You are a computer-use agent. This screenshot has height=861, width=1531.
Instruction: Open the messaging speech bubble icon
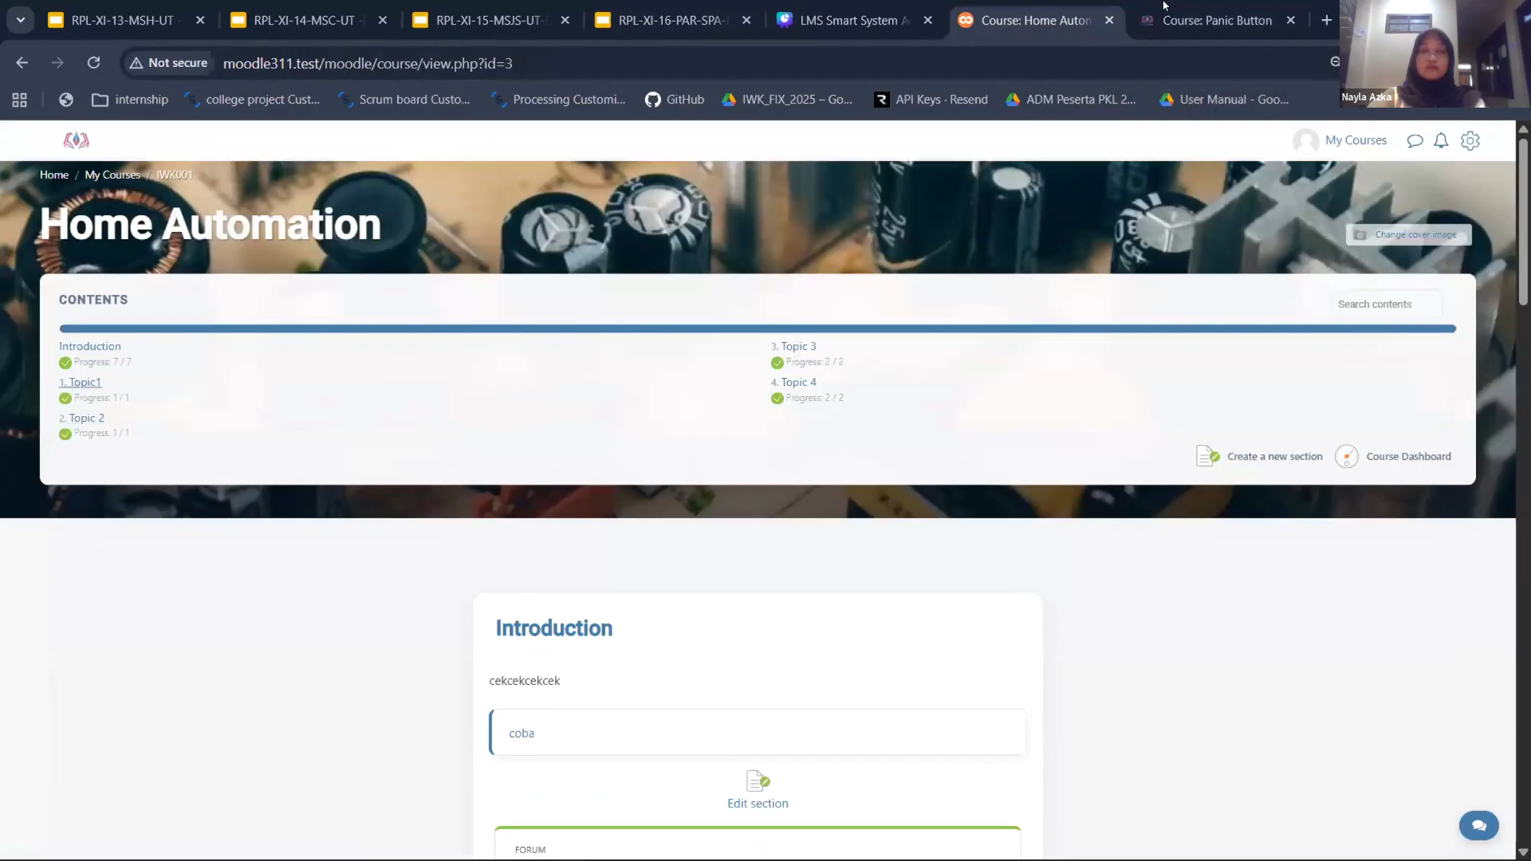pos(1415,141)
